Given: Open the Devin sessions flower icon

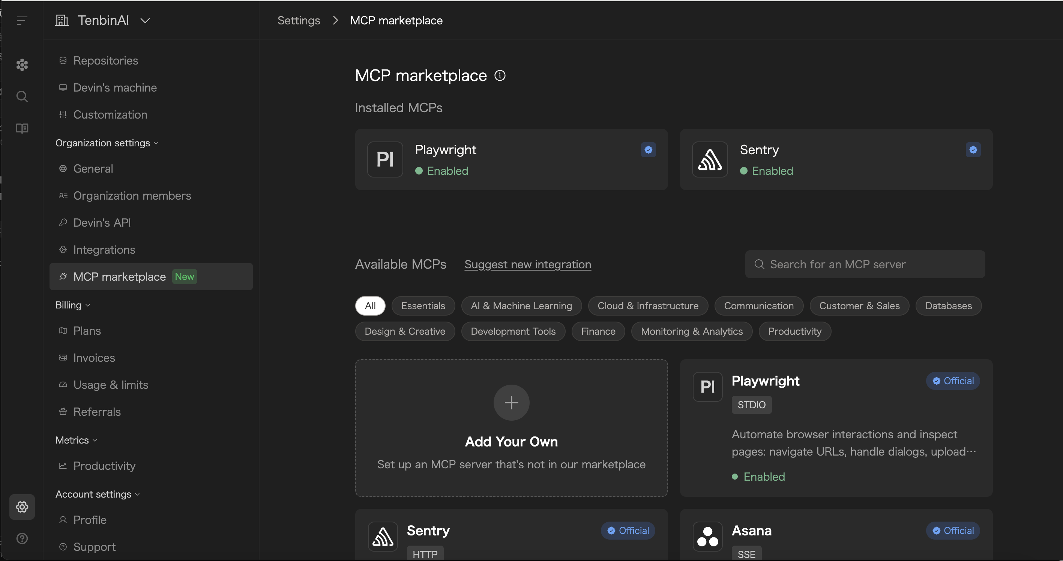Looking at the screenshot, I should point(22,65).
